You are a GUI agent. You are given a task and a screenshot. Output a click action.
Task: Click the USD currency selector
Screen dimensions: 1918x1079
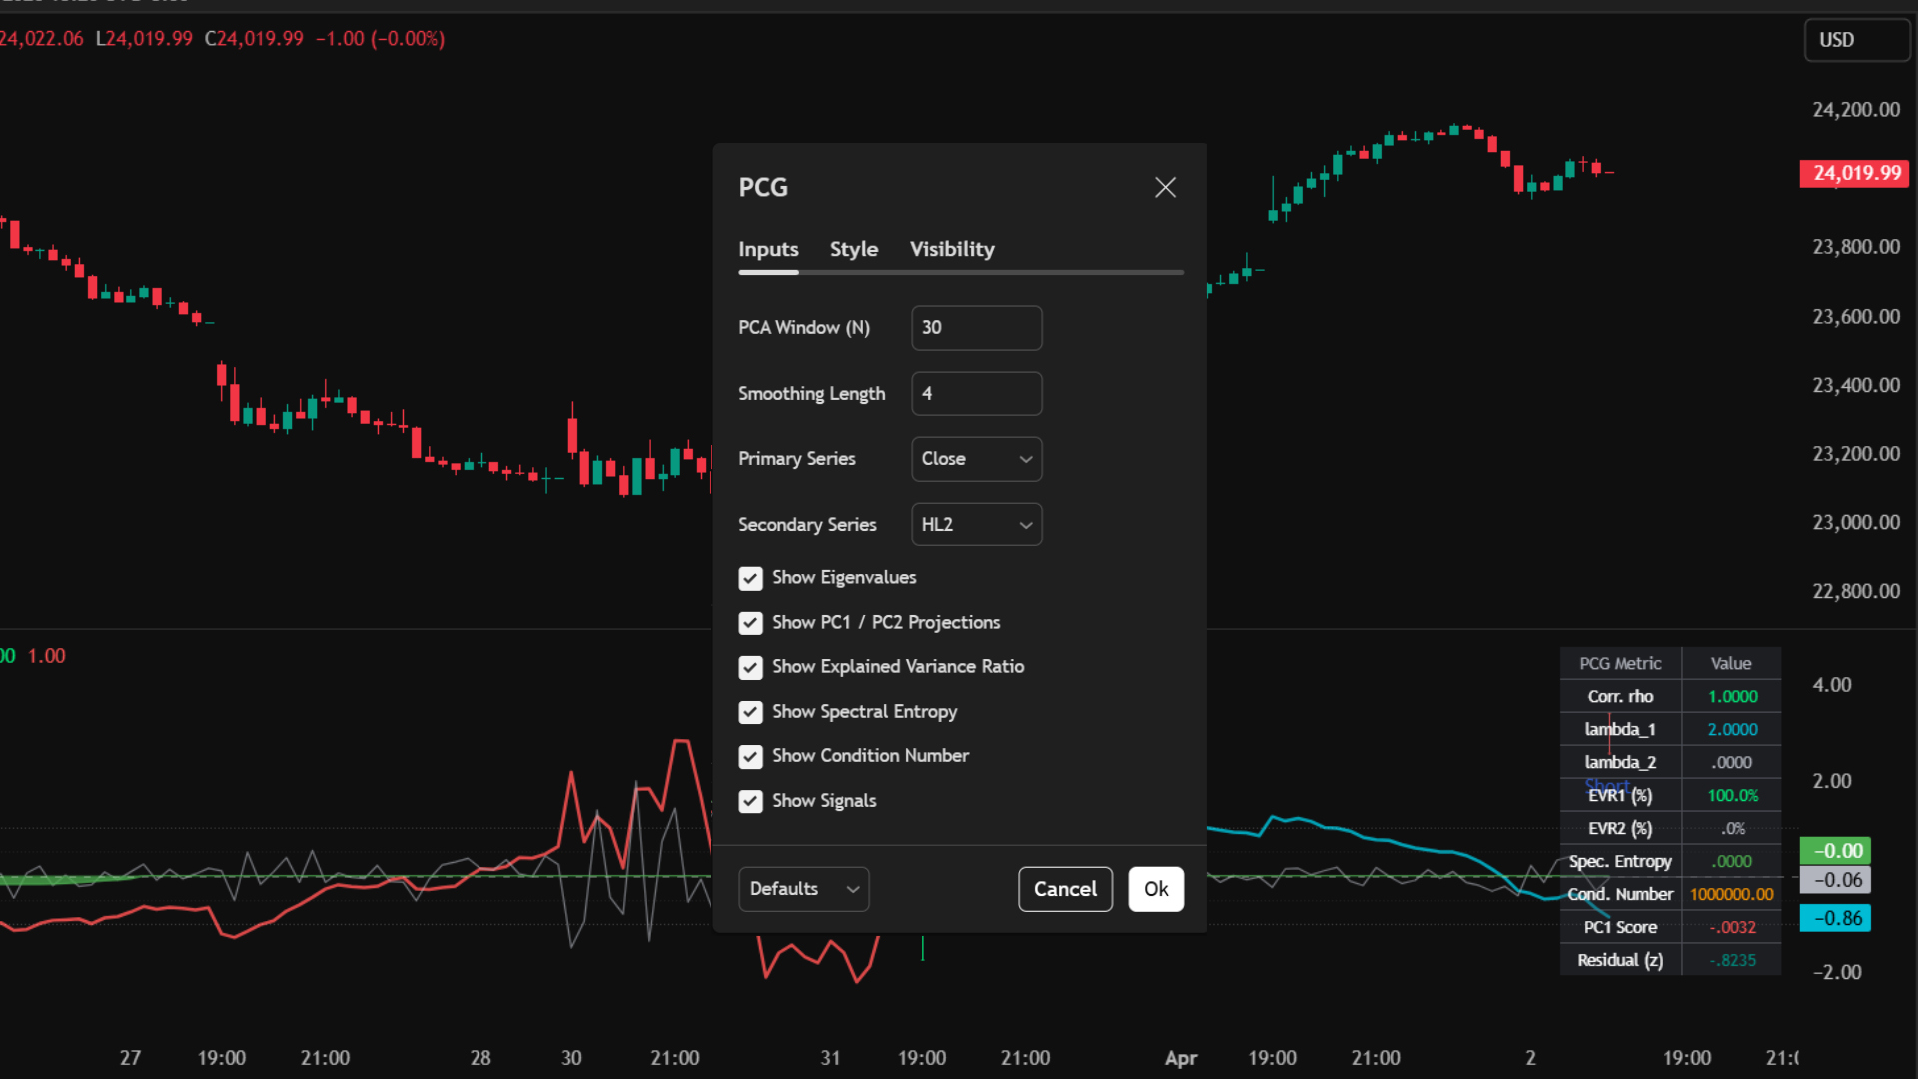tap(1856, 40)
